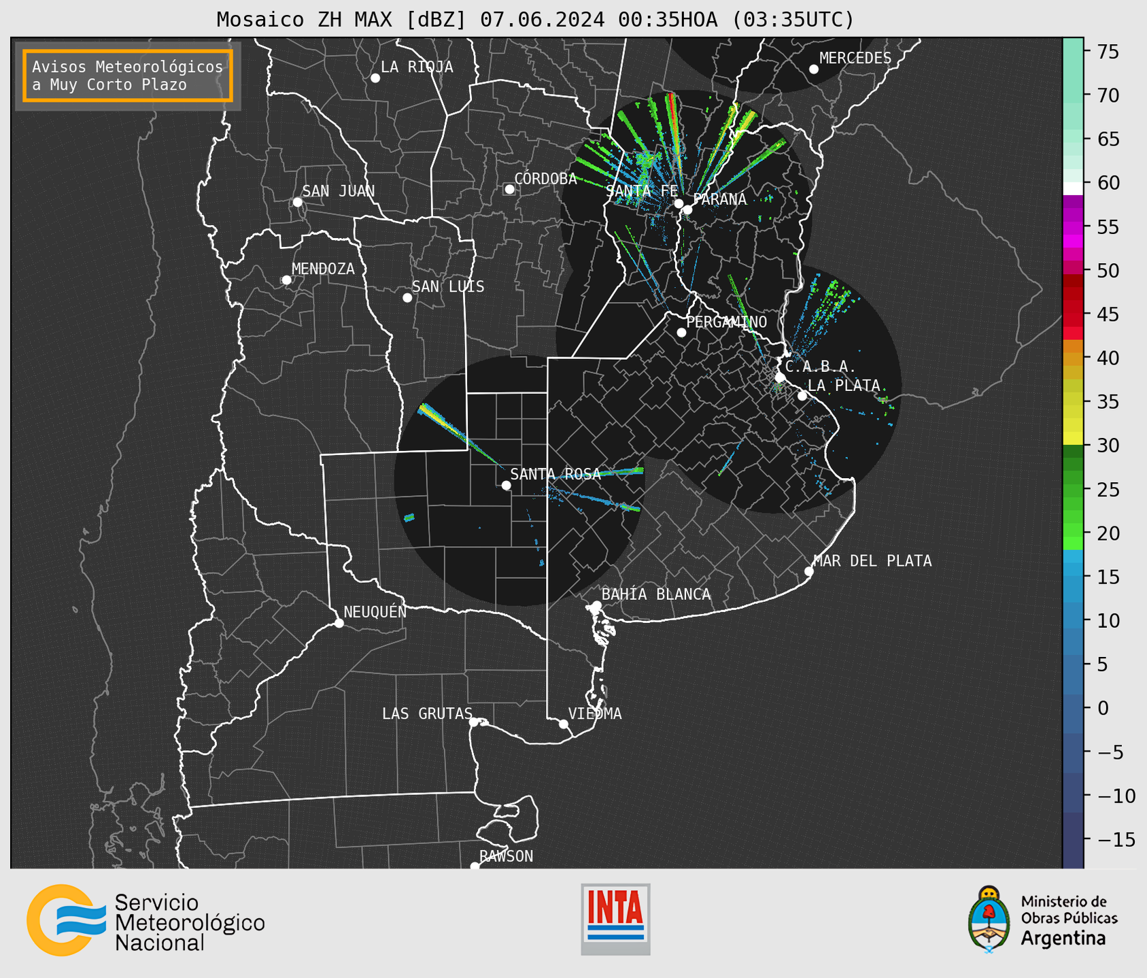This screenshot has height=978, width=1147.
Task: Select the VIEDMA city marker
Action: pos(564,724)
